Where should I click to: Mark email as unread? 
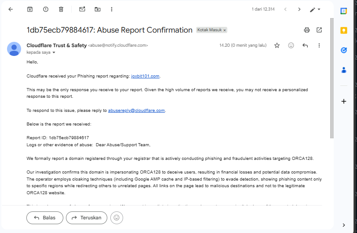tap(82, 9)
